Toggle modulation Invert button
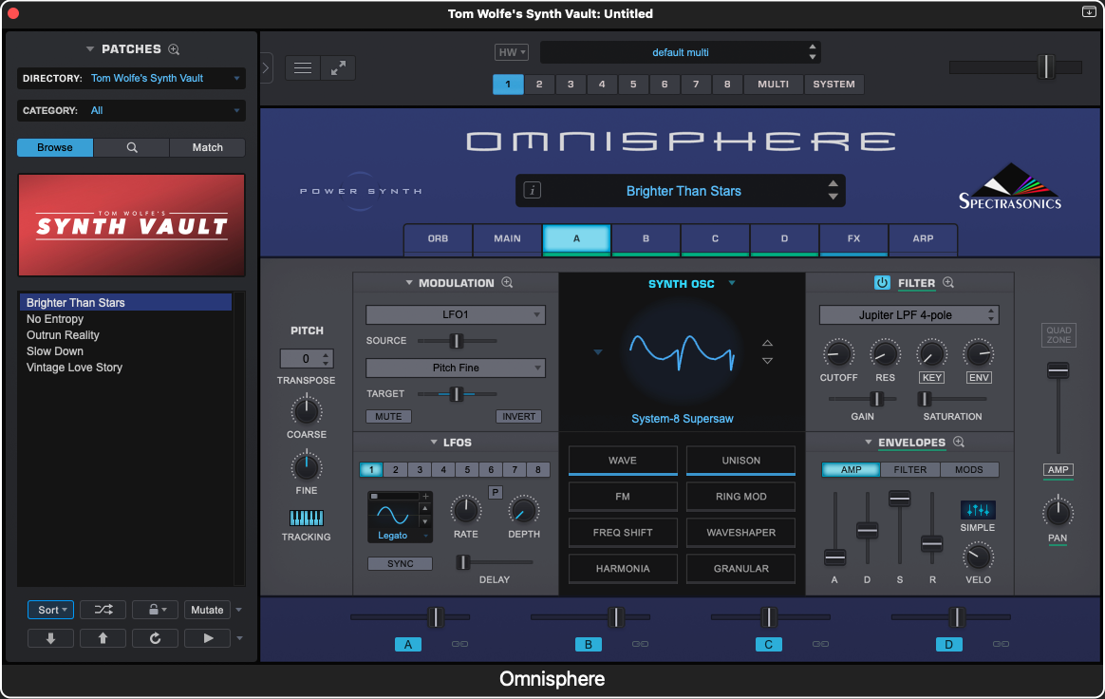This screenshot has height=699, width=1105. pos(518,416)
